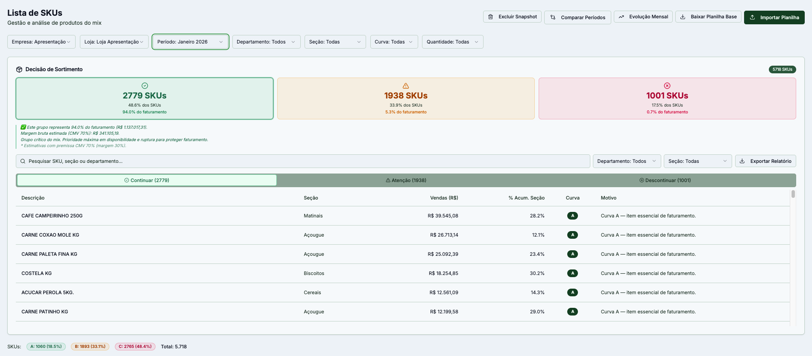This screenshot has width=812, height=356.
Task: Select the 1001 SKUs red card
Action: click(x=667, y=98)
